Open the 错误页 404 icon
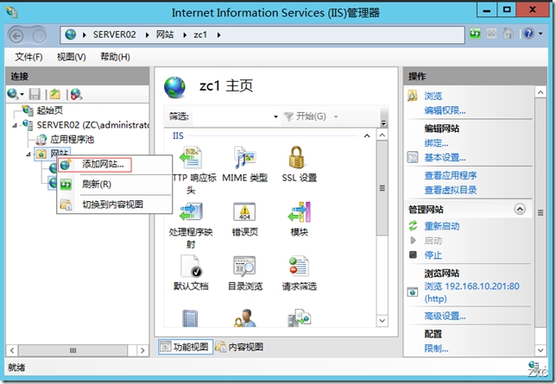This screenshot has height=384, width=556. (244, 211)
